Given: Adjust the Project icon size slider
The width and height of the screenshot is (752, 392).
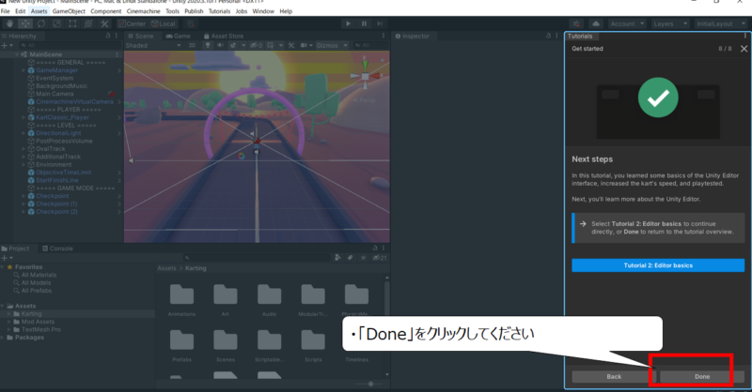Looking at the screenshot, I should (370, 384).
